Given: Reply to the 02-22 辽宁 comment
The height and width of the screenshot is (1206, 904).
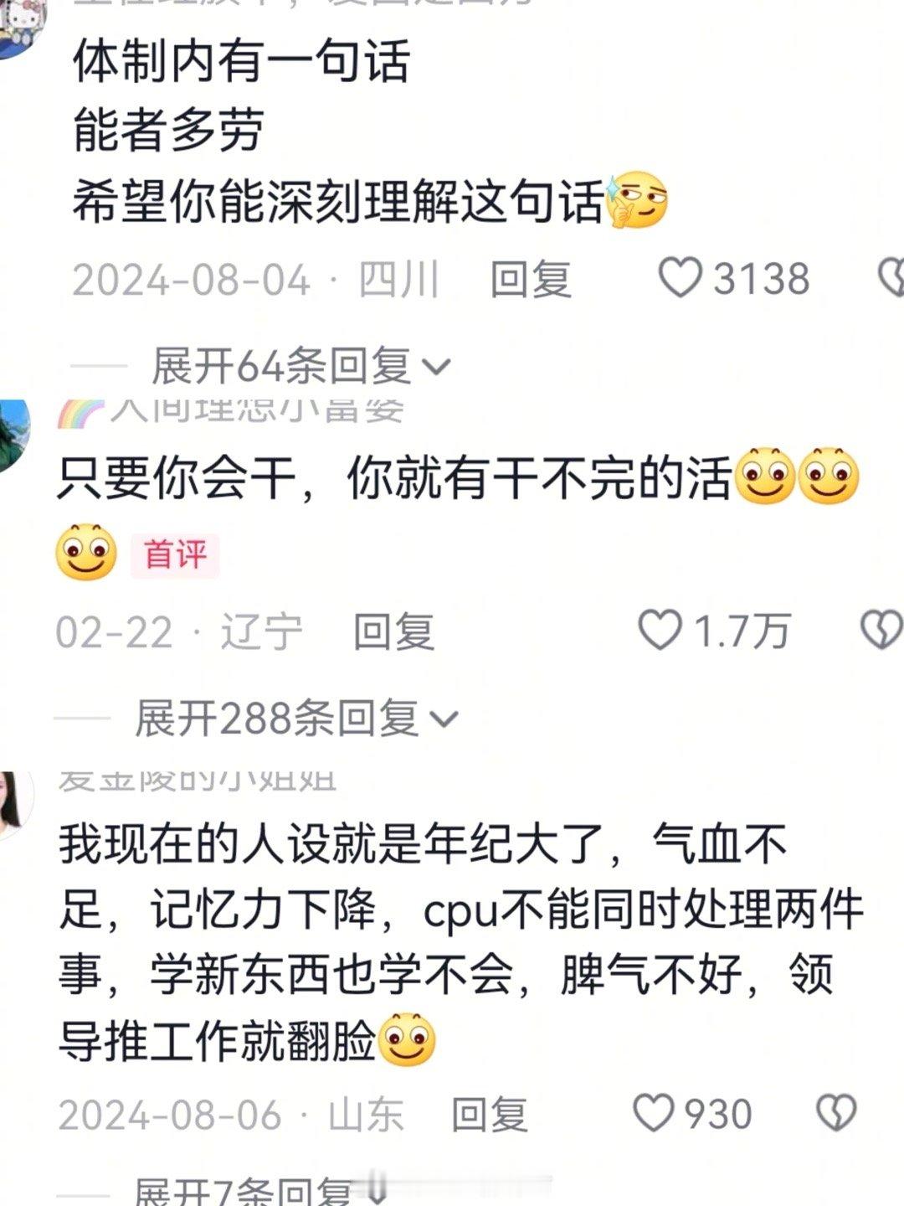Looking at the screenshot, I should pyautogui.click(x=393, y=631).
